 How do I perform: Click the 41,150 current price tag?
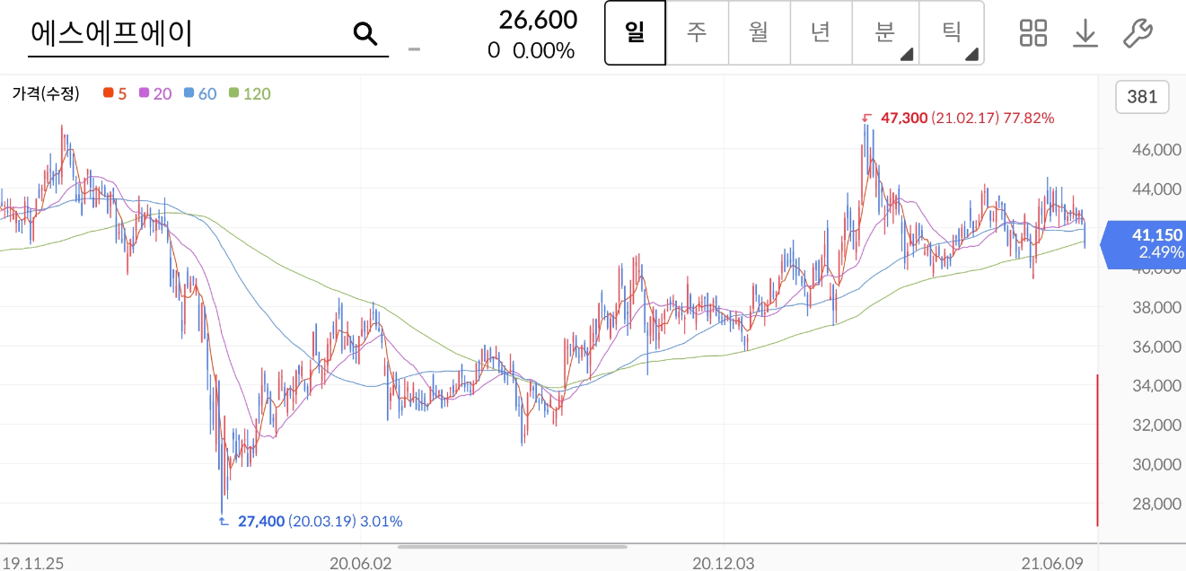pyautogui.click(x=1143, y=244)
